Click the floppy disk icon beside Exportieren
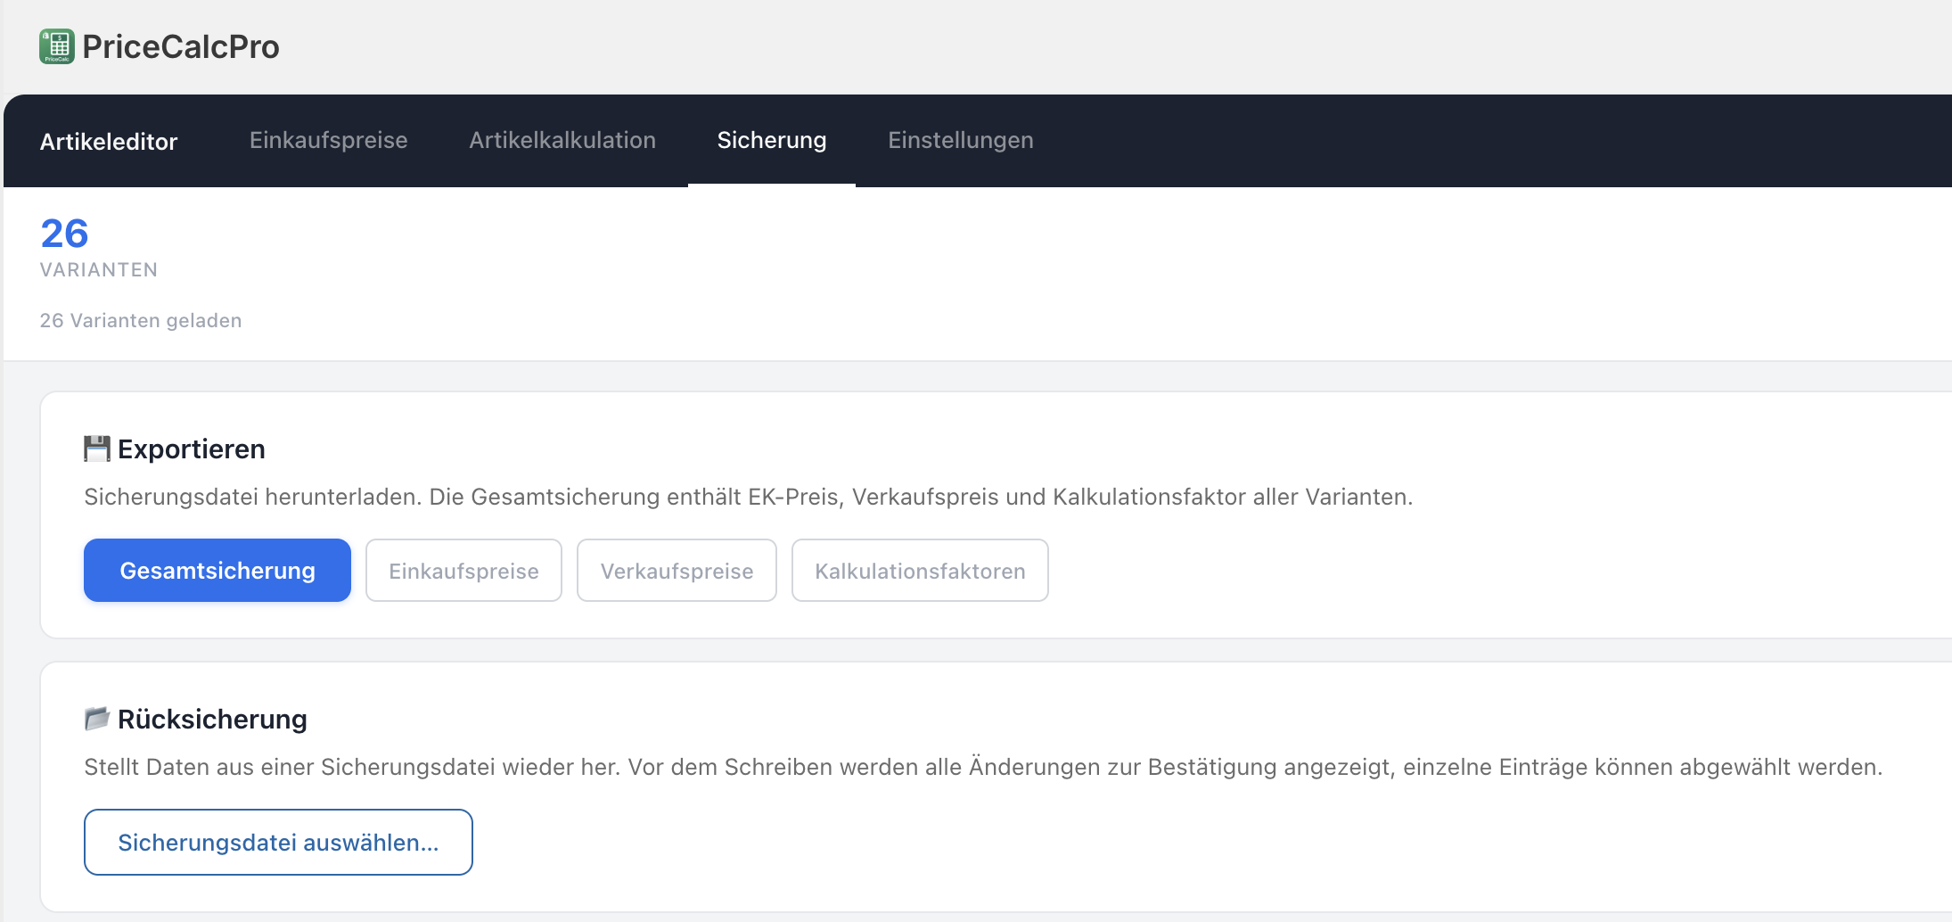1952x922 pixels. [x=97, y=449]
